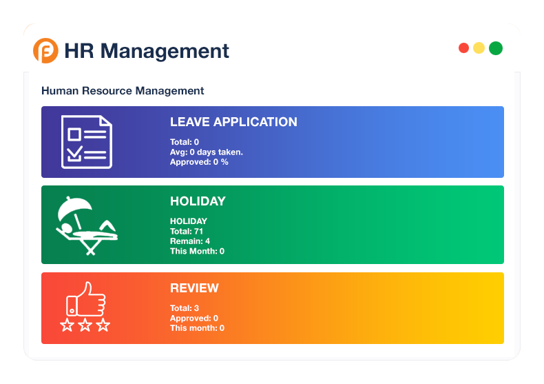Click the HR Management header title
The width and height of the screenshot is (544, 384).
[x=147, y=51]
